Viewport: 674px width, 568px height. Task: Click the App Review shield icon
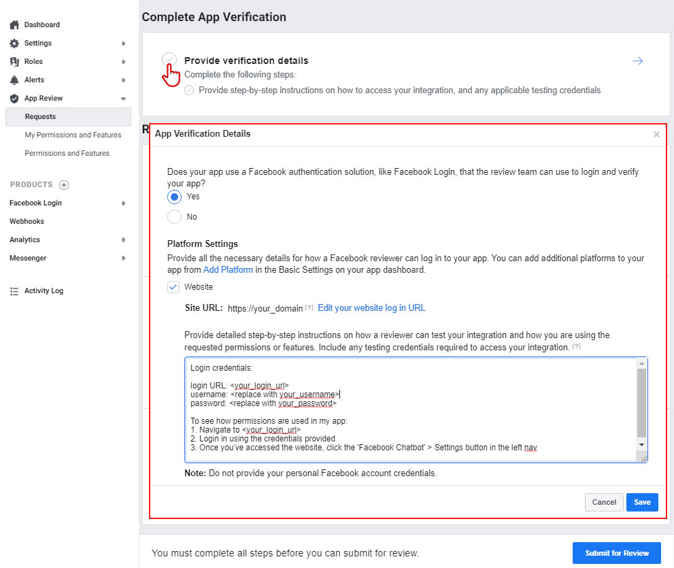click(14, 99)
